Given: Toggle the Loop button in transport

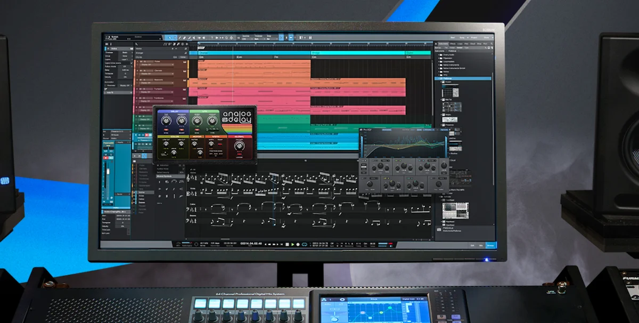Looking at the screenshot, I should [x=304, y=245].
